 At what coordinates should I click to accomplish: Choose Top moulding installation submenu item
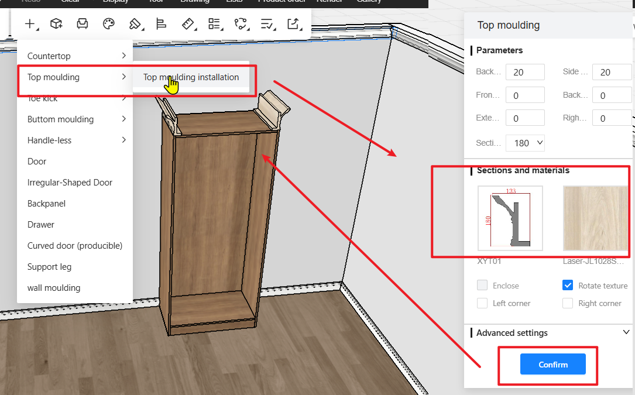pos(191,77)
